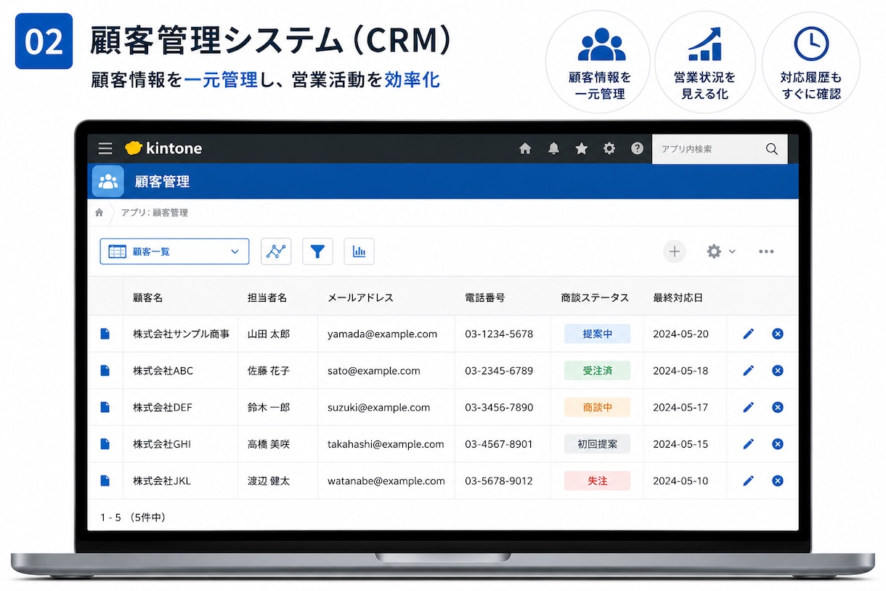The image size is (886, 591).
Task: Click the 商談ステータス column header
Action: coord(595,297)
